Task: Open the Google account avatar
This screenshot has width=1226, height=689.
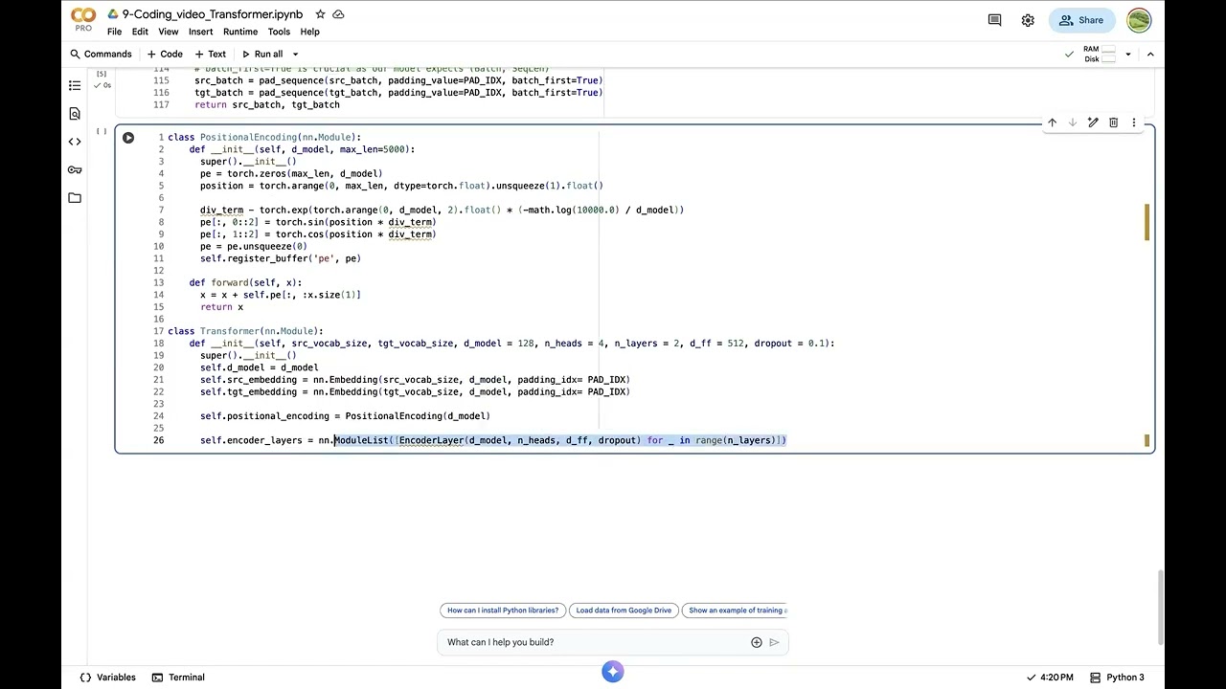Action: 1139,20
